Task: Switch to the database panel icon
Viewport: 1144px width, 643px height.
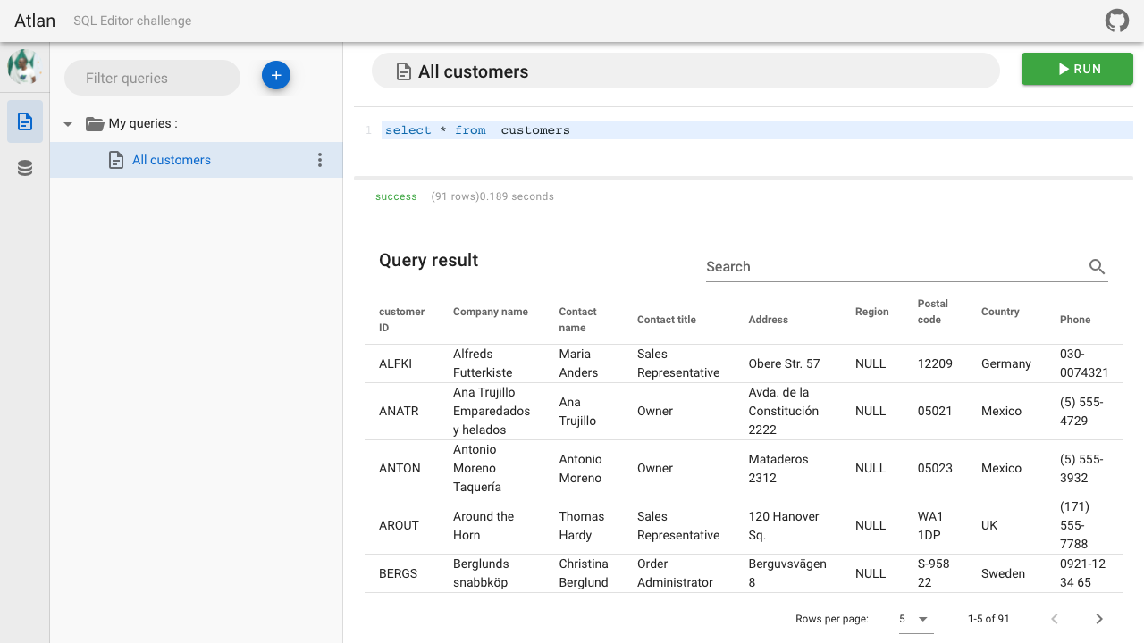Action: point(24,167)
